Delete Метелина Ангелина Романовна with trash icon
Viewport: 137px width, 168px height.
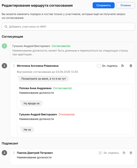pyautogui.click(x=131, y=66)
